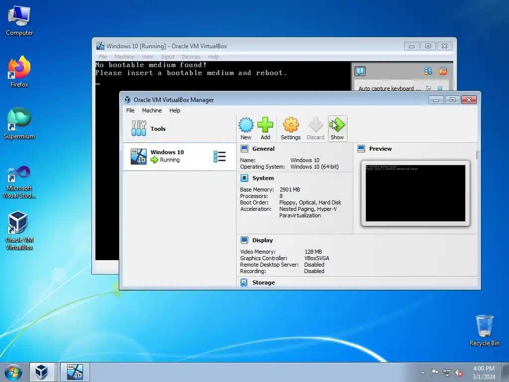Select Oracle VM VirtualBox desktop shortcut
Screen dimensions: 509x382
click(x=19, y=230)
